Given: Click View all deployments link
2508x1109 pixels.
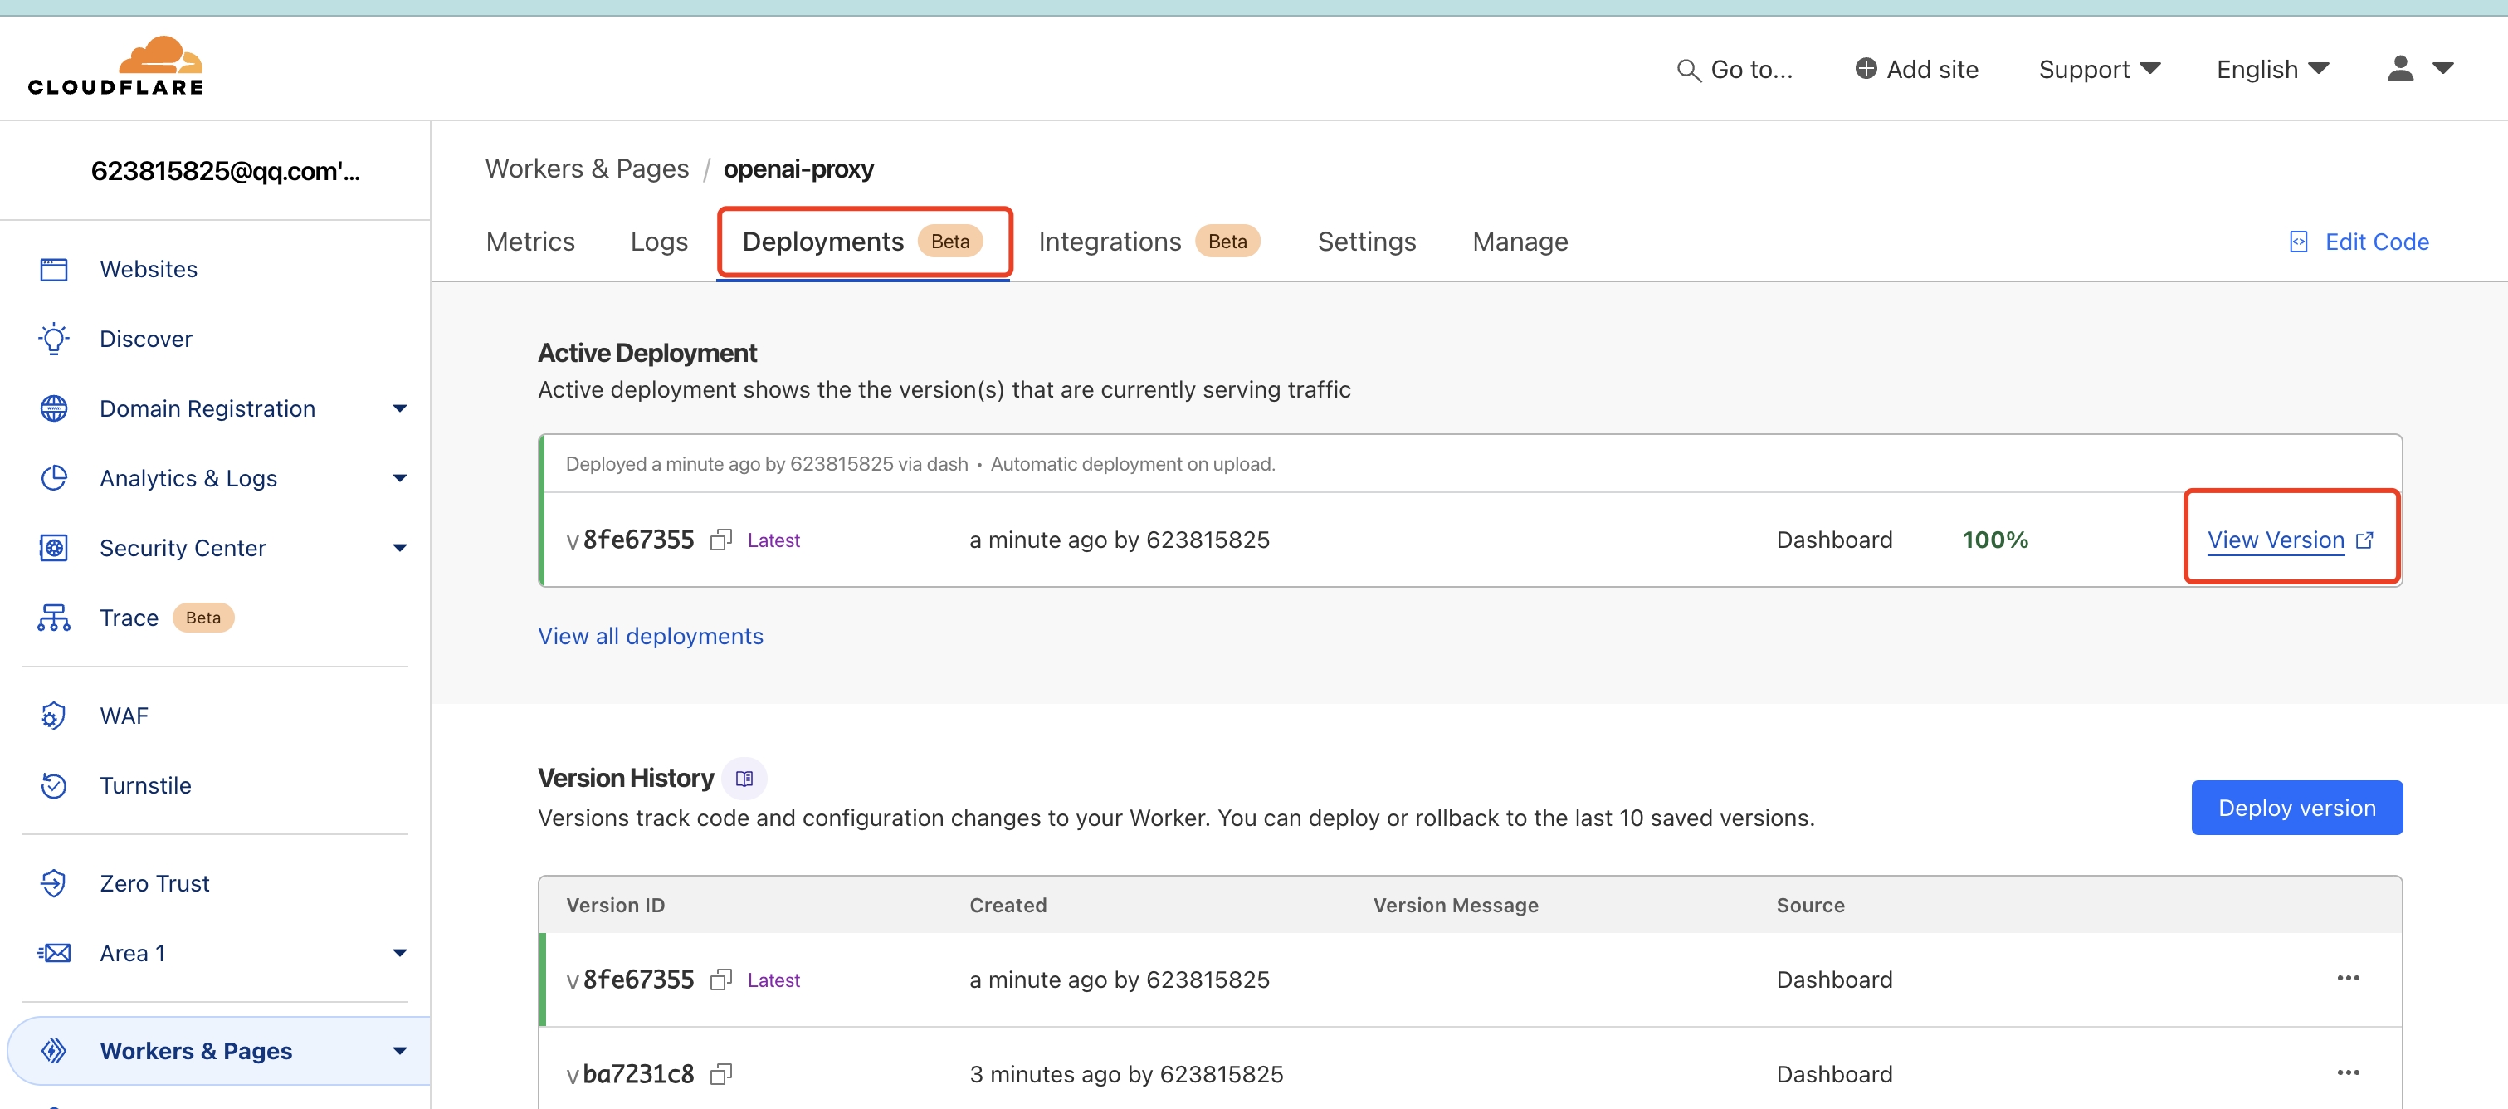Looking at the screenshot, I should tap(651, 637).
